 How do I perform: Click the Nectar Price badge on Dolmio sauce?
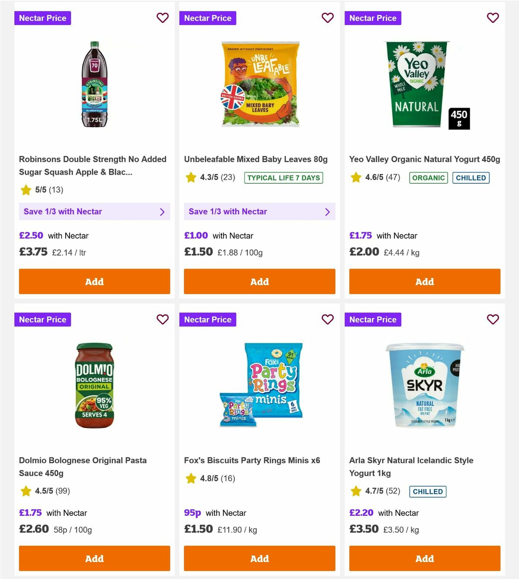pyautogui.click(x=42, y=319)
